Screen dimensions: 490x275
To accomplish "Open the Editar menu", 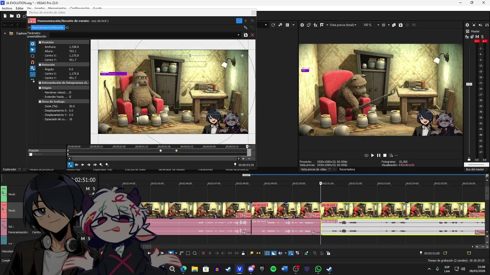I will click(x=20, y=8).
